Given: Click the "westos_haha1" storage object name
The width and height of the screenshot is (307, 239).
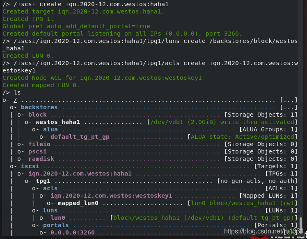Looking at the screenshot, I should [57, 122].
